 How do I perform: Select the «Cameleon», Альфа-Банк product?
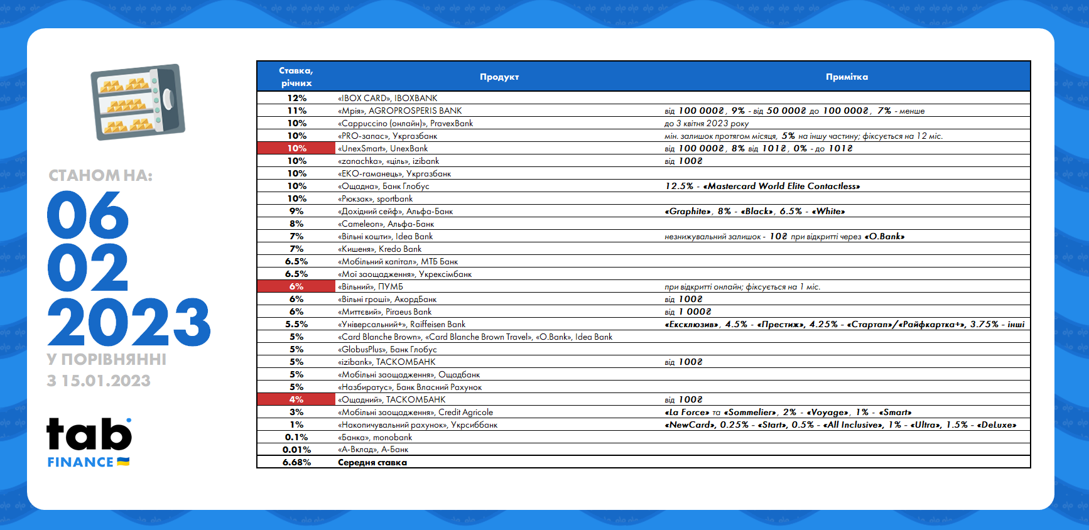[x=386, y=224]
